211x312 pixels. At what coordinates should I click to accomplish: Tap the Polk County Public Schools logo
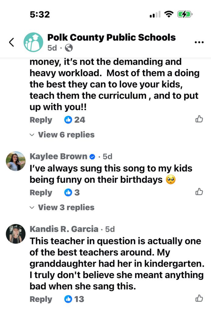[x=33, y=42]
